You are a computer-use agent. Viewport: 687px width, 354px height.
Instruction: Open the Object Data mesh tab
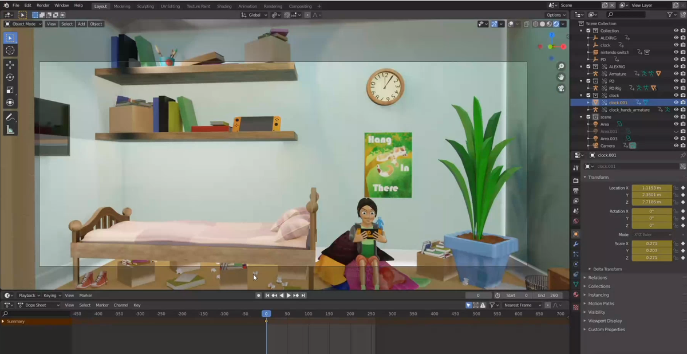coord(575,284)
